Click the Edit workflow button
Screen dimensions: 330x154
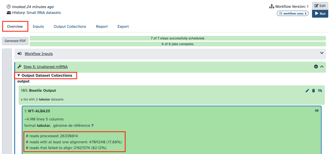(320, 6)
